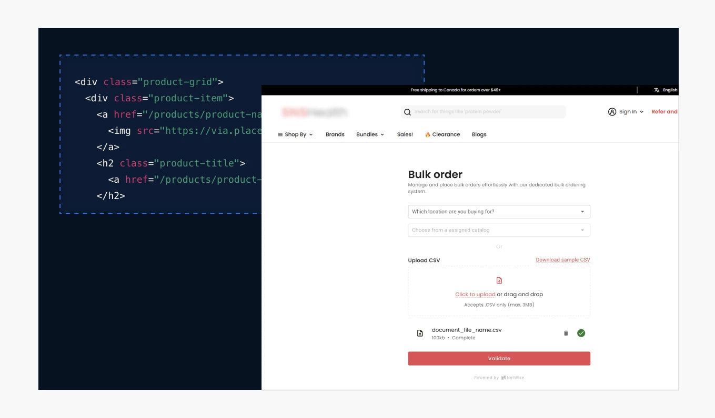
Task: Click the upload icon in the CSV drop zone
Action: point(499,280)
